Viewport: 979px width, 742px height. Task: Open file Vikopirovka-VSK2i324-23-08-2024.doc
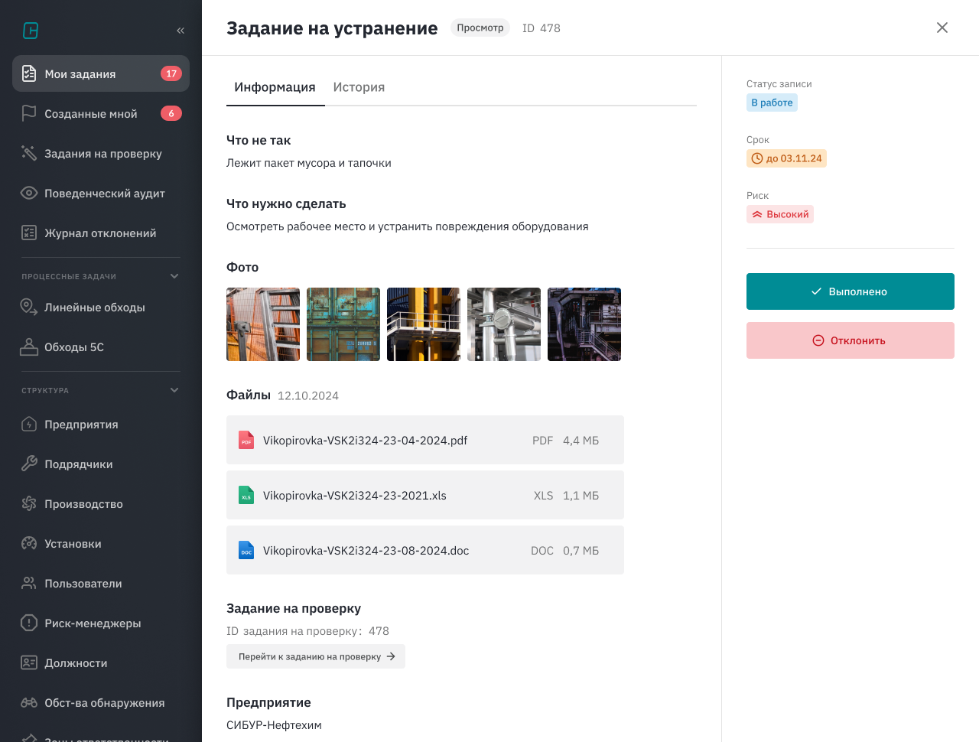click(x=425, y=550)
